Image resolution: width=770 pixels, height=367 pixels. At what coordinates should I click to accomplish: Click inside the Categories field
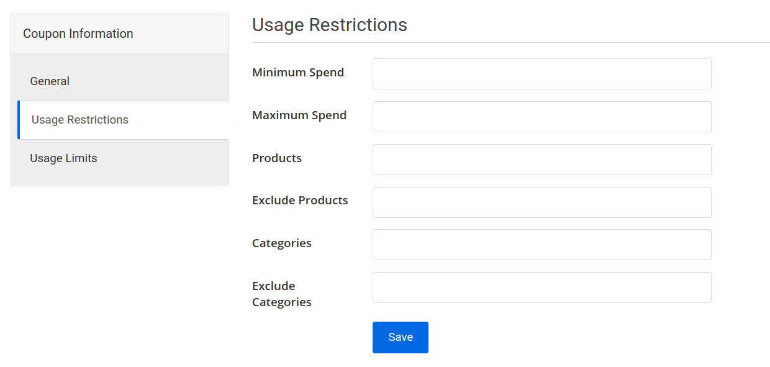pyautogui.click(x=541, y=244)
